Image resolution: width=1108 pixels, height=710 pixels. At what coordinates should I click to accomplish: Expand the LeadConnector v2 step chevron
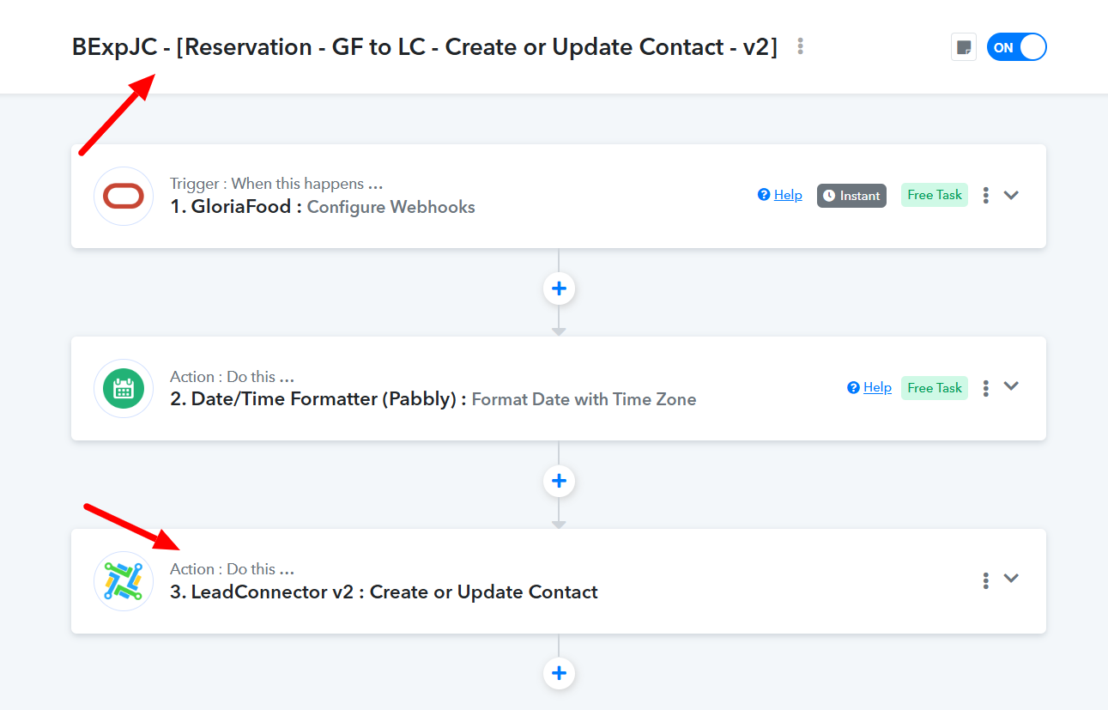[1011, 579]
